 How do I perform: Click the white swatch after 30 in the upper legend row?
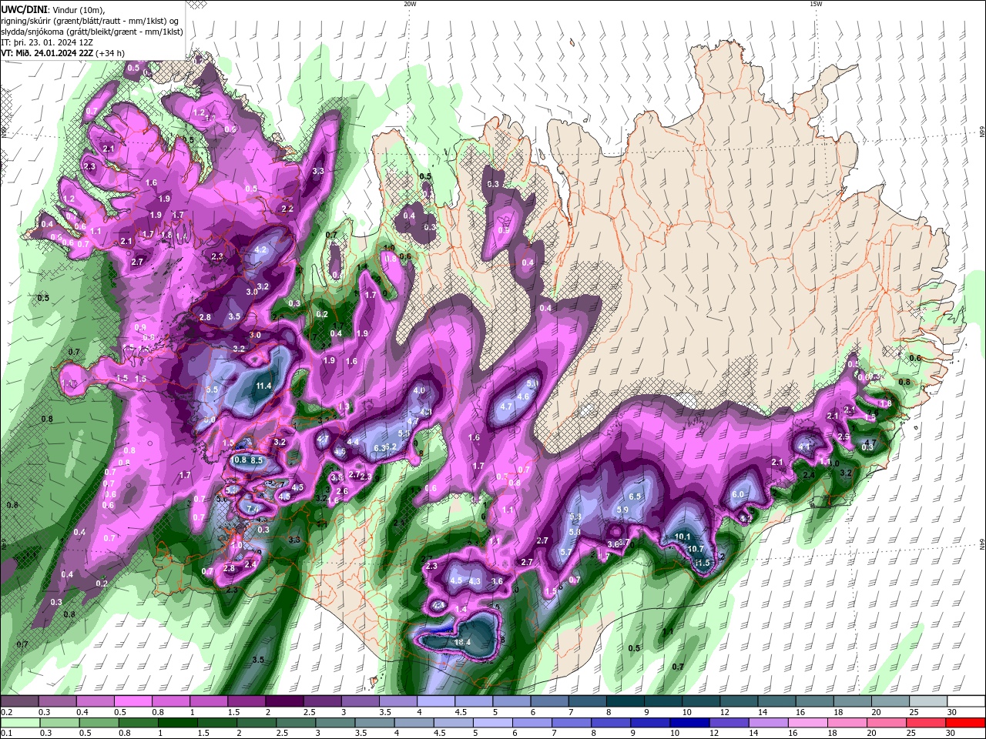click(967, 701)
